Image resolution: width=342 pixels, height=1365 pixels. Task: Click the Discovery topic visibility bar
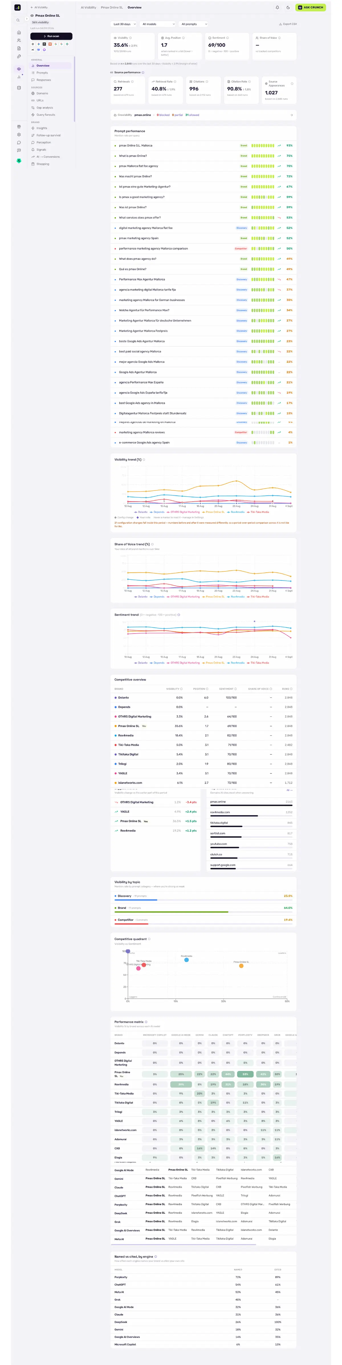coord(203,900)
